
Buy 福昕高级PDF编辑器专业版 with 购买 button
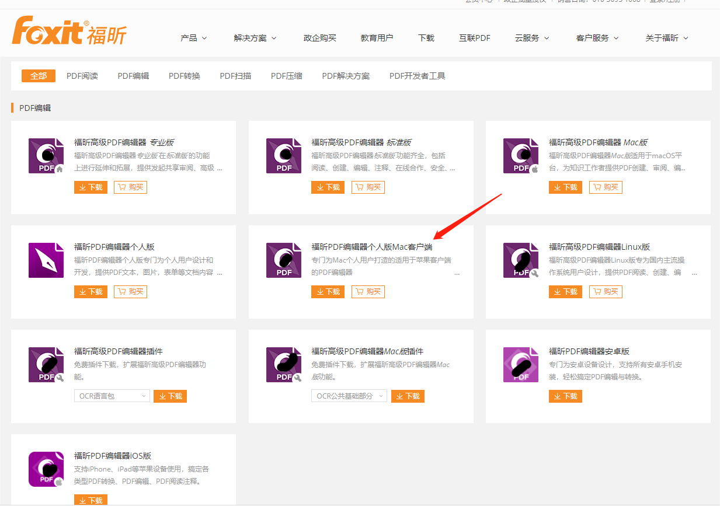pos(130,187)
